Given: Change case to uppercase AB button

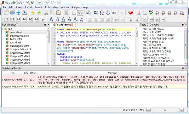Looking at the screenshot, I should tap(152, 19).
